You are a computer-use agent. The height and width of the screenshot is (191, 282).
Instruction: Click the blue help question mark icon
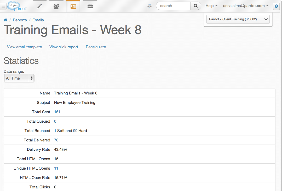[x=277, y=6]
